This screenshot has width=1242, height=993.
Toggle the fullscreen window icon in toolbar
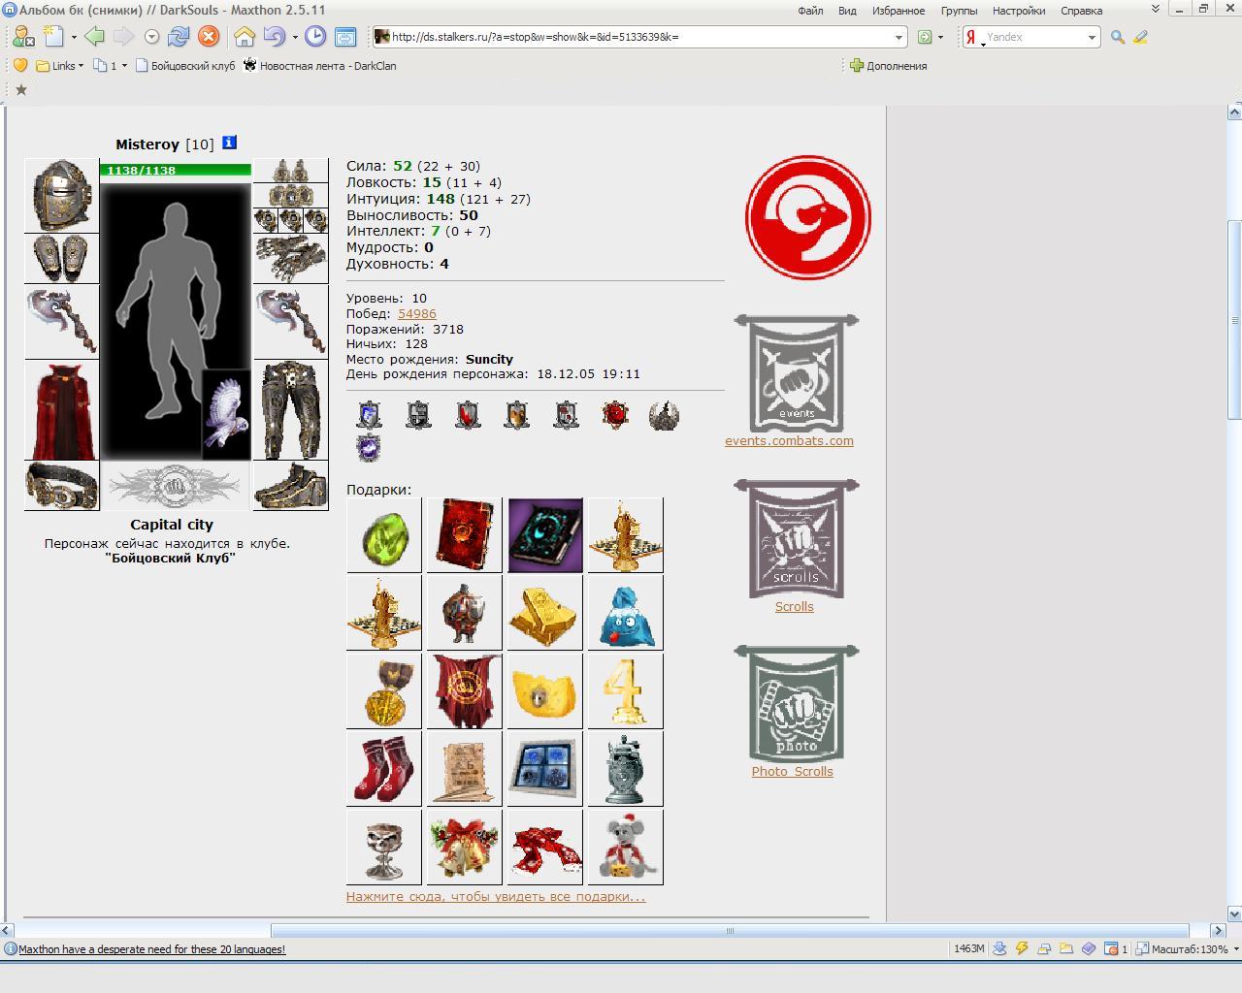tap(345, 37)
